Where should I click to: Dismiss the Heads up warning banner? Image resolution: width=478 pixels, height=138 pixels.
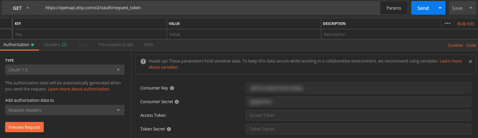470,61
